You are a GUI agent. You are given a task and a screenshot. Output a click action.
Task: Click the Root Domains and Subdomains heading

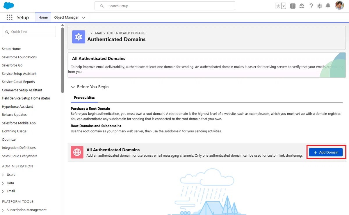96,126
